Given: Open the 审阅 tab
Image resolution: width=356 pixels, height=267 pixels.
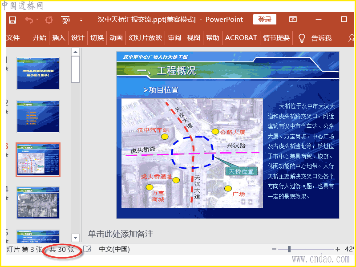Looking at the screenshot, I should coord(174,38).
